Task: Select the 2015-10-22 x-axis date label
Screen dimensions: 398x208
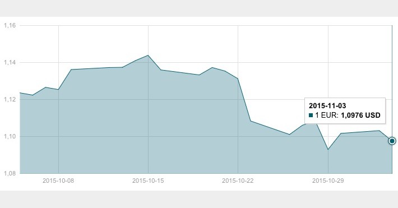Action: 238,181
